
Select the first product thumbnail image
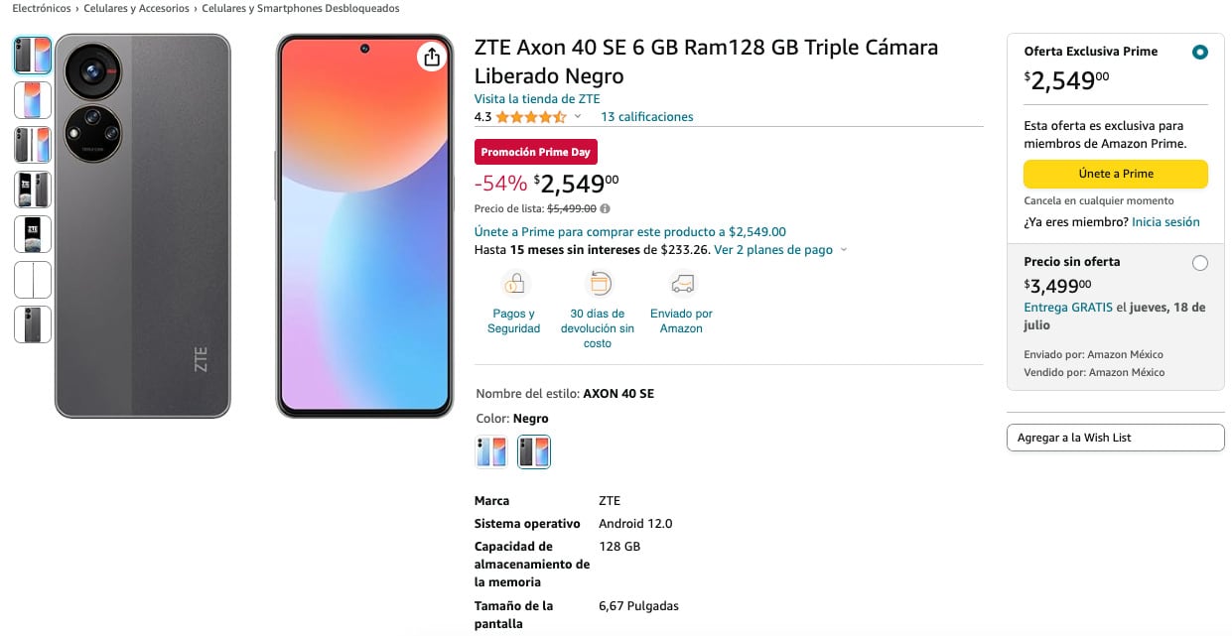pyautogui.click(x=33, y=56)
